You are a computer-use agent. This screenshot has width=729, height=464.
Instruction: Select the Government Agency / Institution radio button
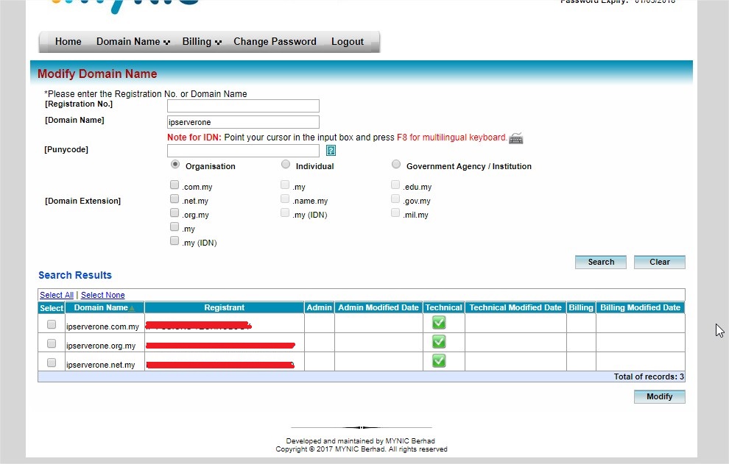(x=395, y=165)
